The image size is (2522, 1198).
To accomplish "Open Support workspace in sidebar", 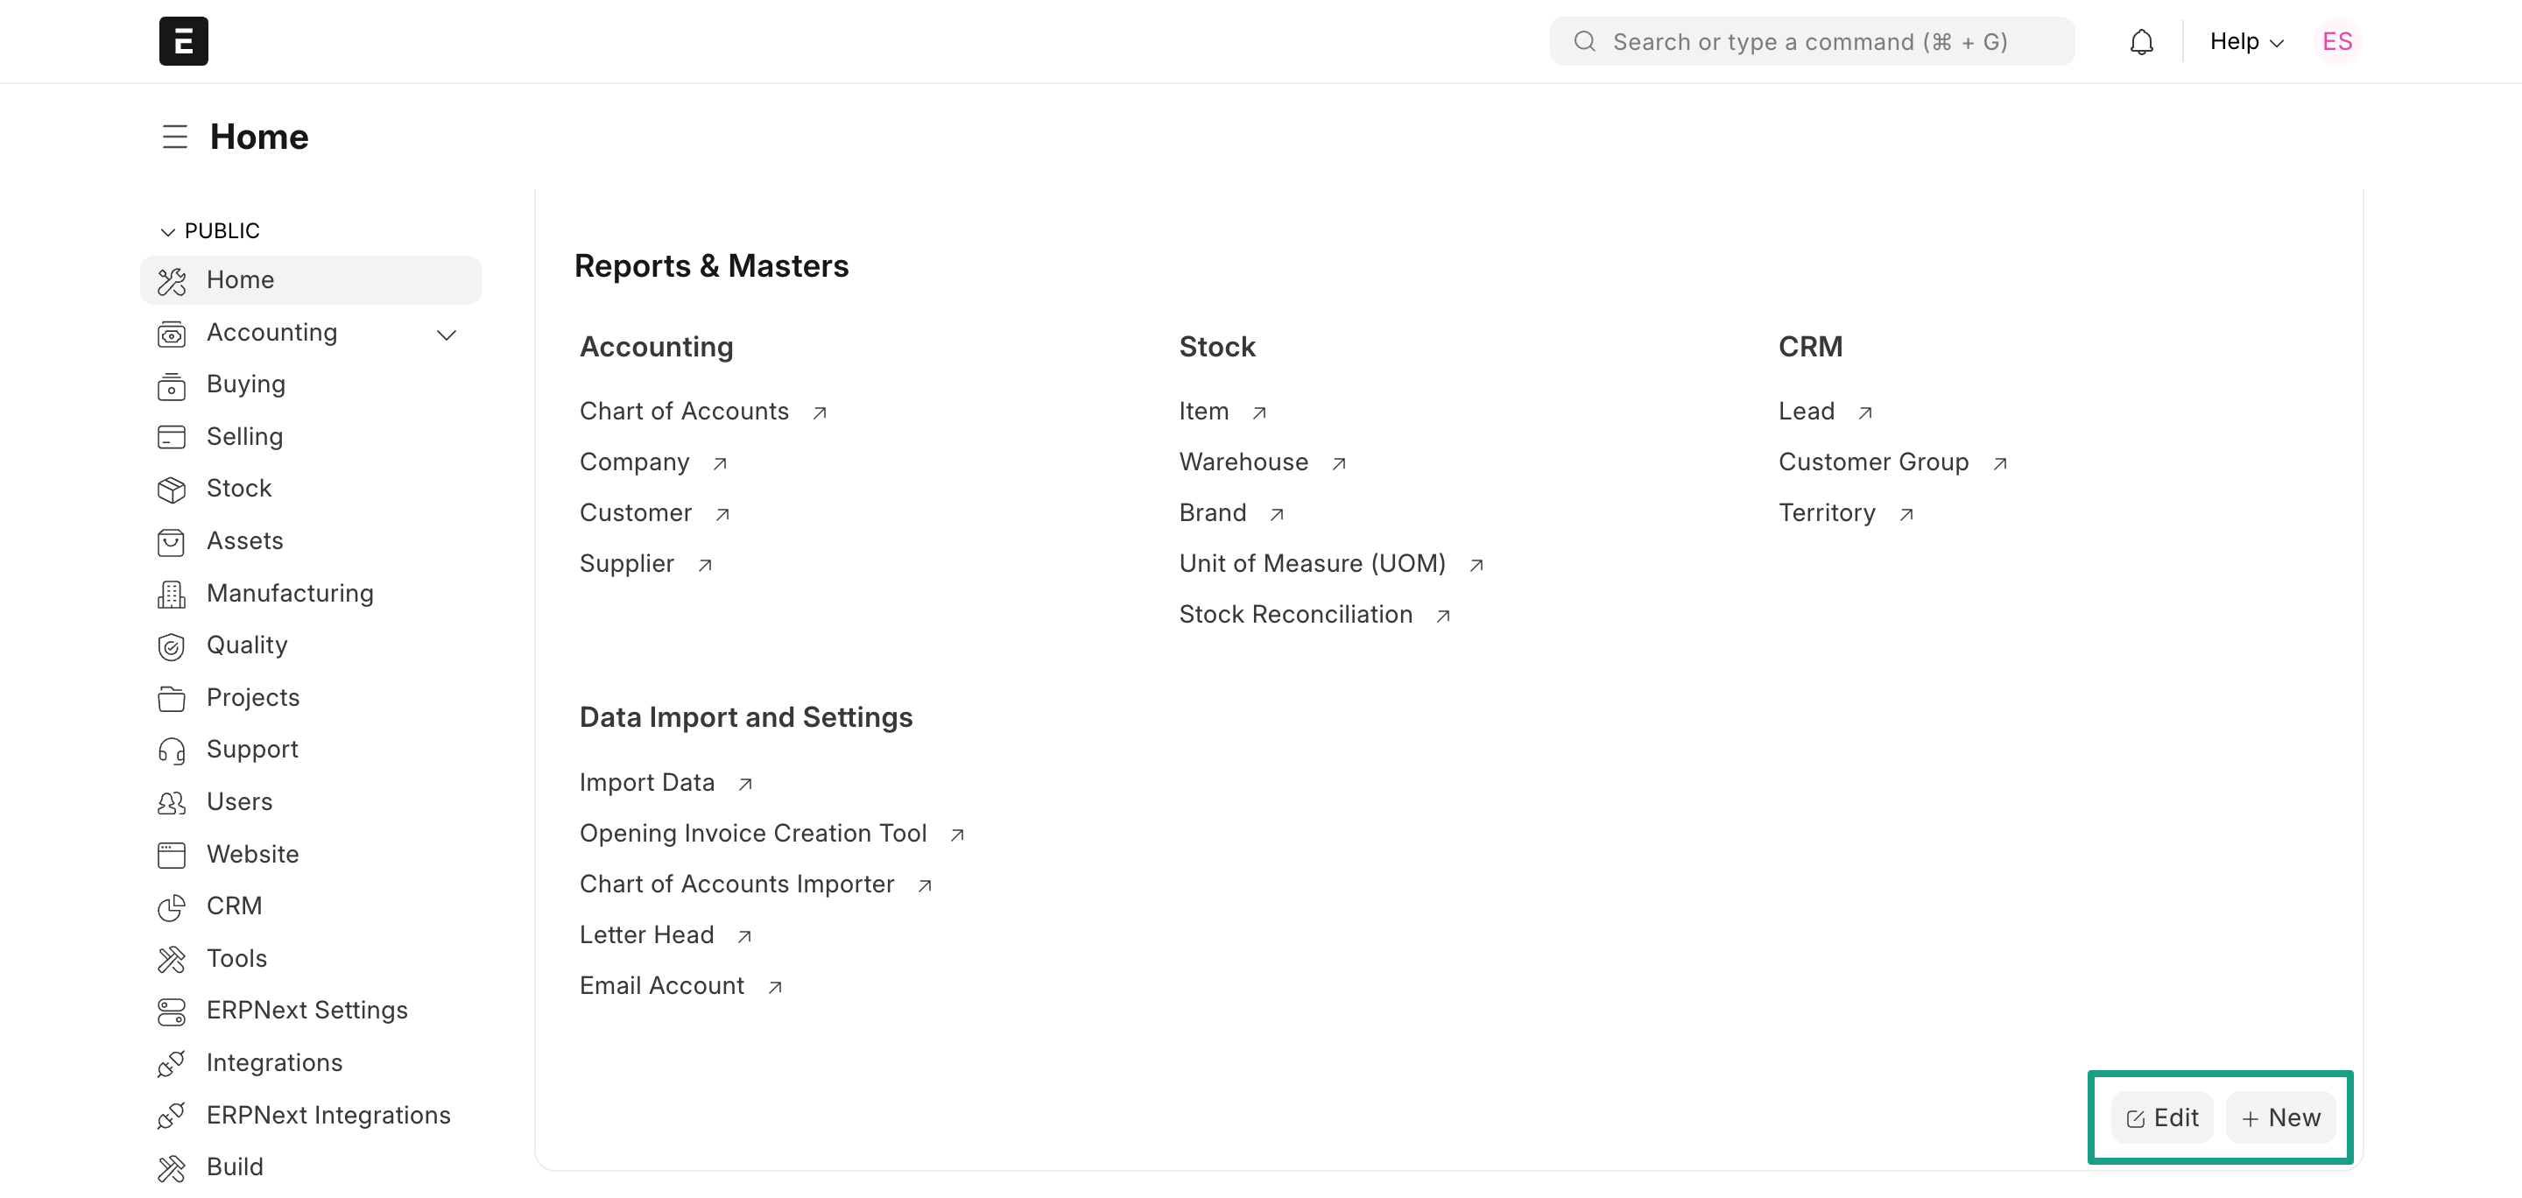I will (x=251, y=749).
